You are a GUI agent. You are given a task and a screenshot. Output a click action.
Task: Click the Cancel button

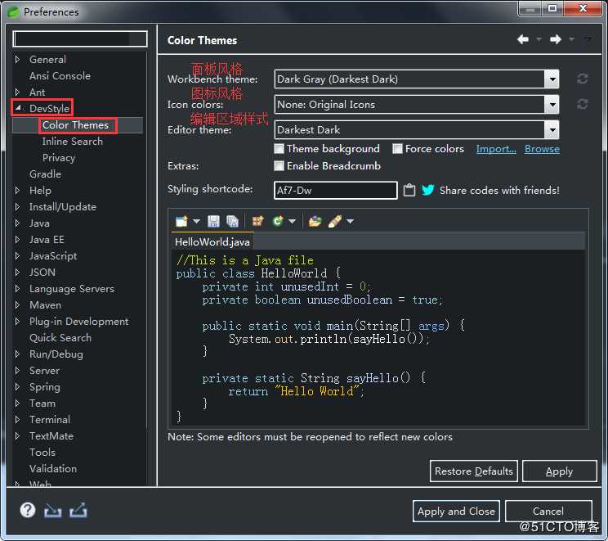[548, 511]
